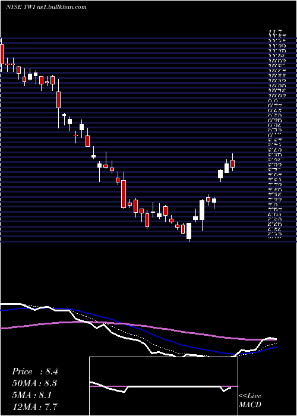Click the 'Price : 8.4' readout

tap(34, 371)
